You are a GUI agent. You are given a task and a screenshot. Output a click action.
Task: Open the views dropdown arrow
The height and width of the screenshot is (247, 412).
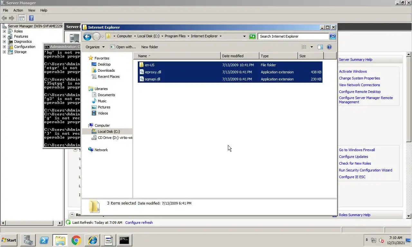312,47
